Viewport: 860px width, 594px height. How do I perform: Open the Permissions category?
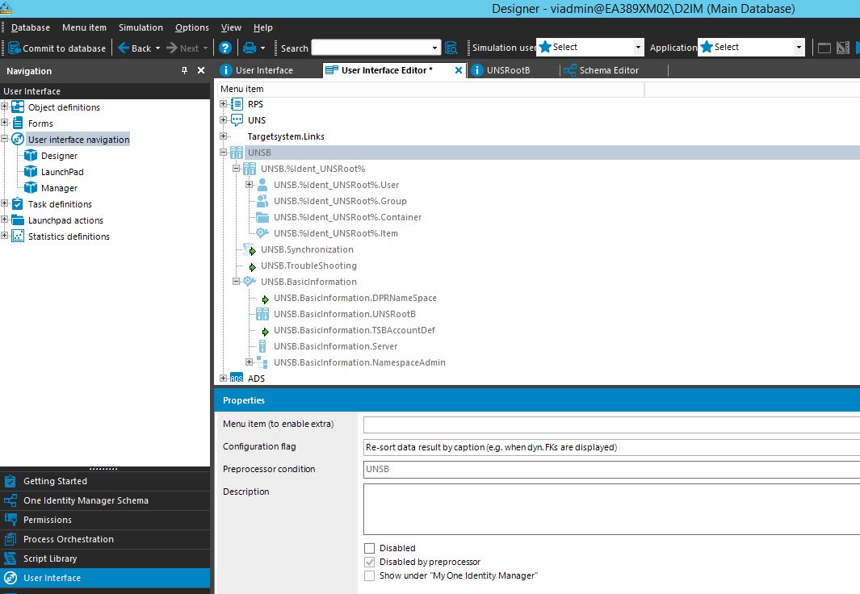pos(105,520)
